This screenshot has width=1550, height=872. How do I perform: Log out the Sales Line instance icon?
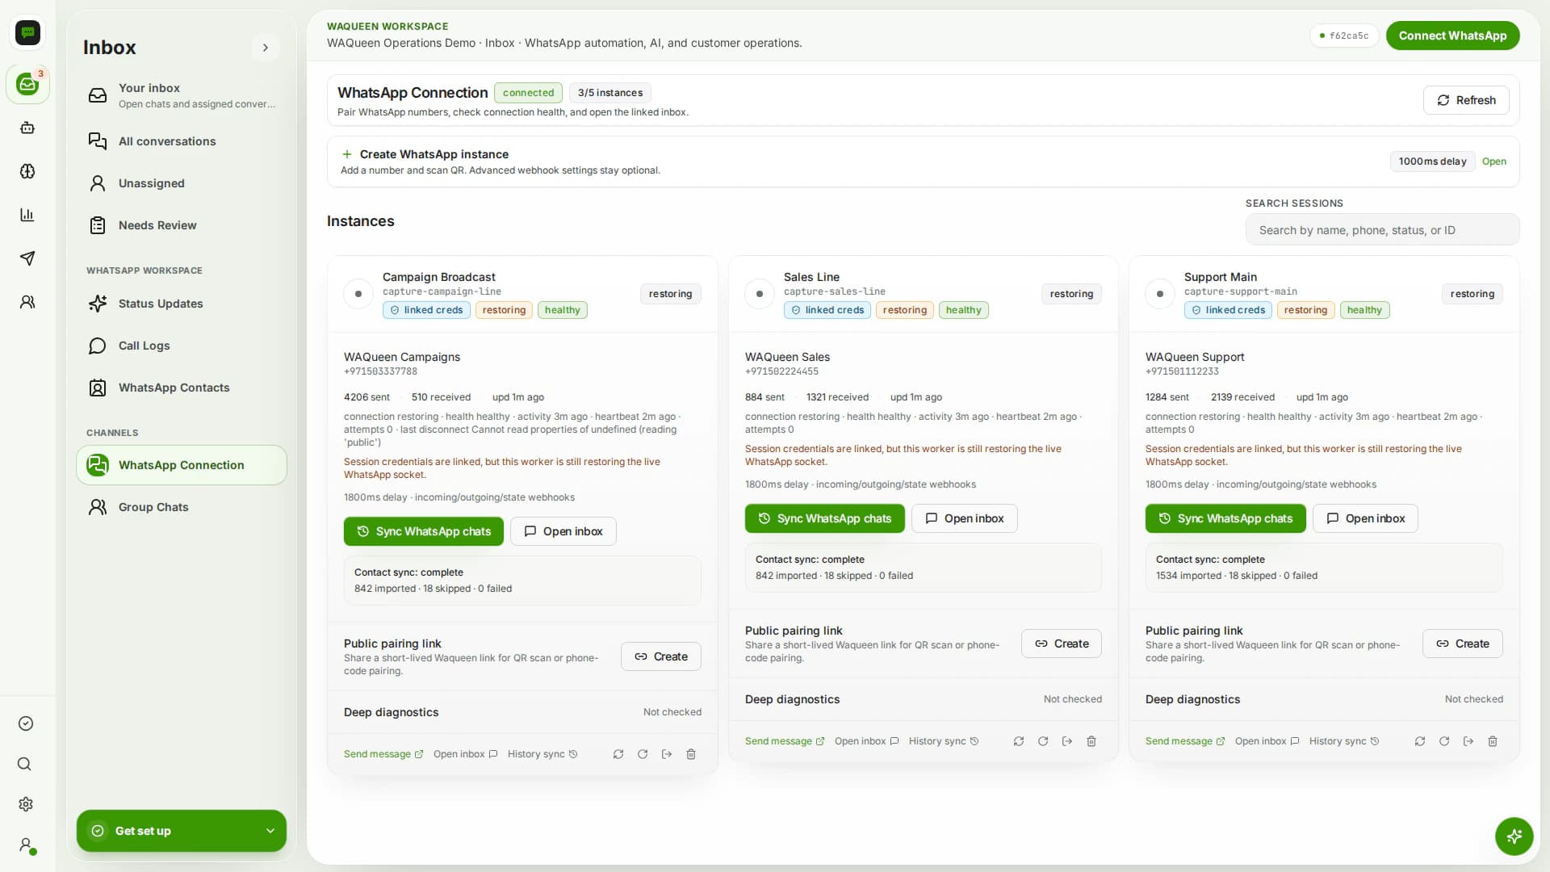click(x=1067, y=741)
